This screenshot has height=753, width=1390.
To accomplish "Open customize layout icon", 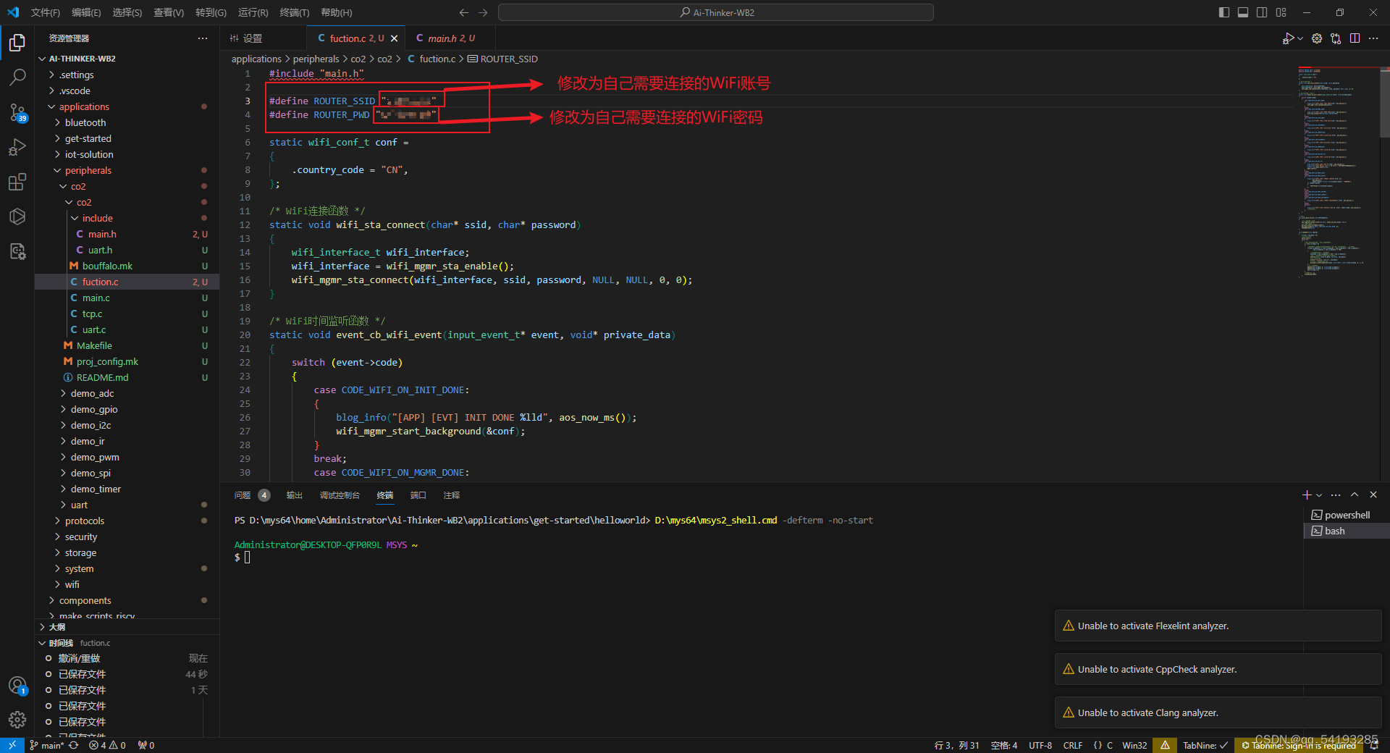I will (1281, 12).
